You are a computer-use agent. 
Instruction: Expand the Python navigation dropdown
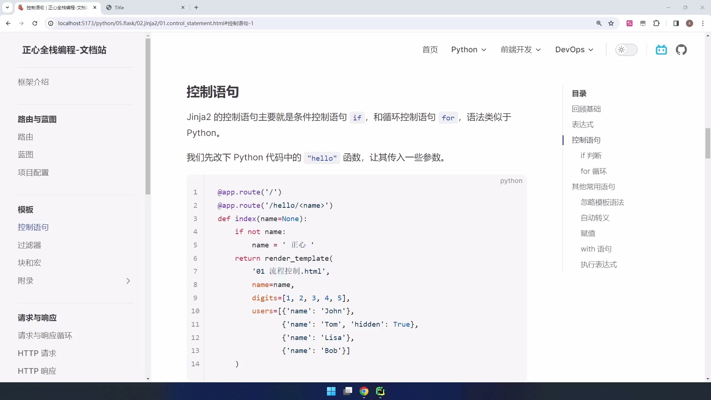[x=468, y=50]
